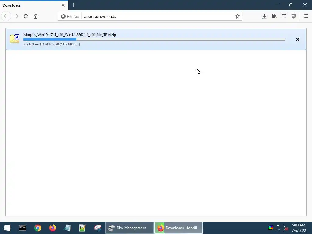
Task: Bookmark this page with the star icon
Action: 237,16
